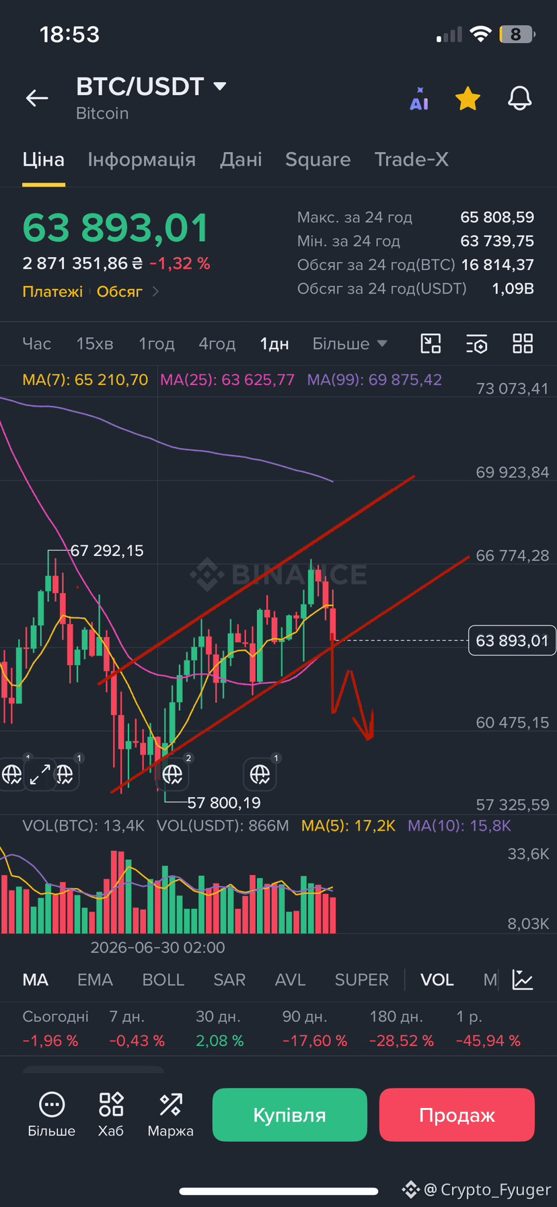Expand Більше intervals dropdown

[350, 344]
